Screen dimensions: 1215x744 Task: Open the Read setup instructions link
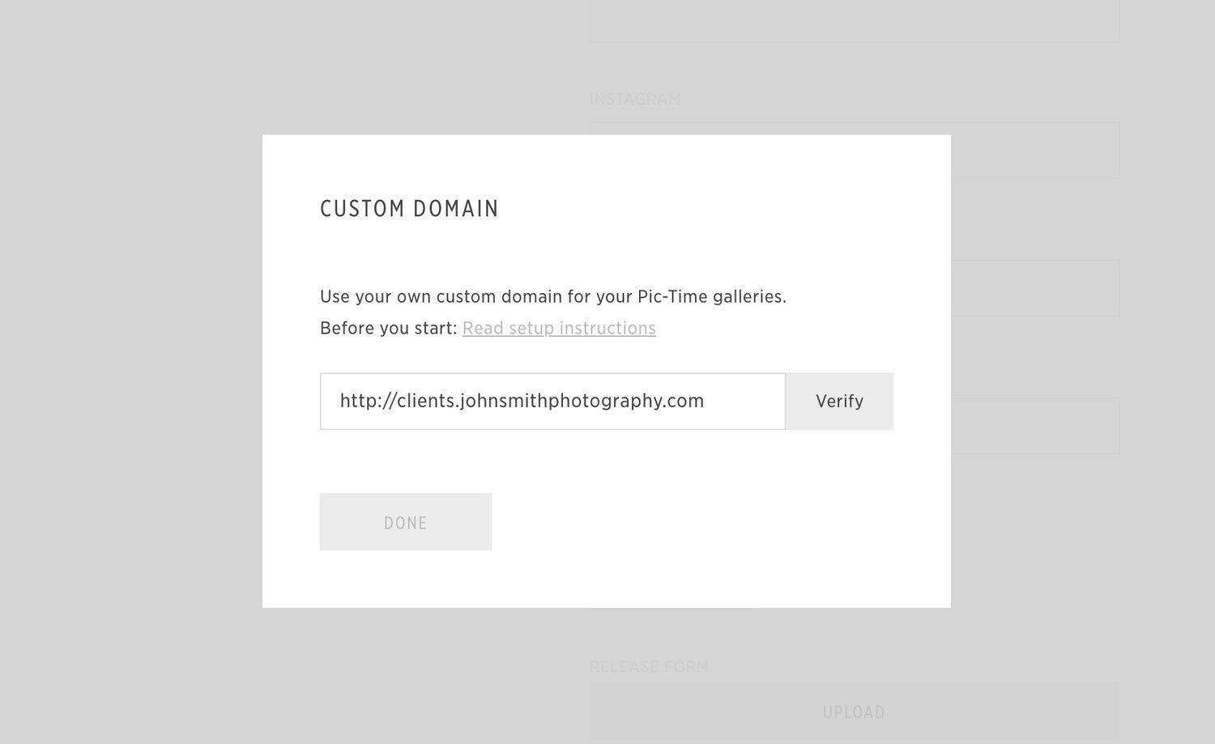pyautogui.click(x=559, y=328)
